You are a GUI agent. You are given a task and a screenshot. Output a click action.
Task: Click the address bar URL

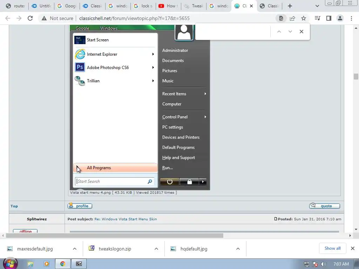pos(134,18)
